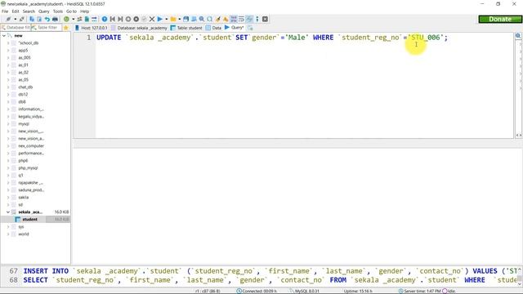Click into the Database filter field
Screen dimensions: 523x294
16,28
